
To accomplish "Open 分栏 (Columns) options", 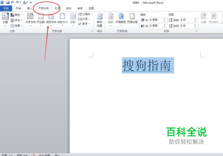I will point(73,19).
